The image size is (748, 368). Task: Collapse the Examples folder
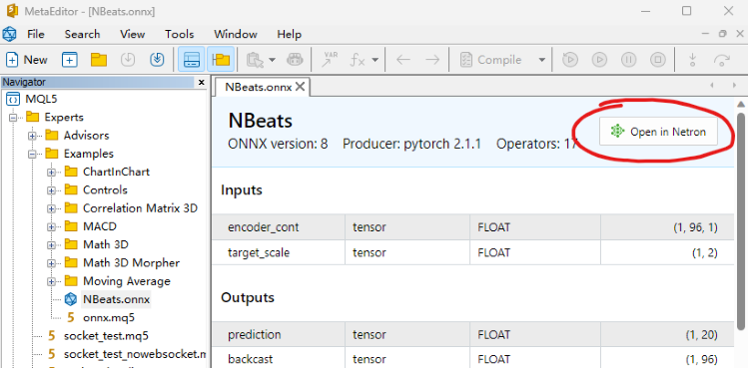coord(32,154)
